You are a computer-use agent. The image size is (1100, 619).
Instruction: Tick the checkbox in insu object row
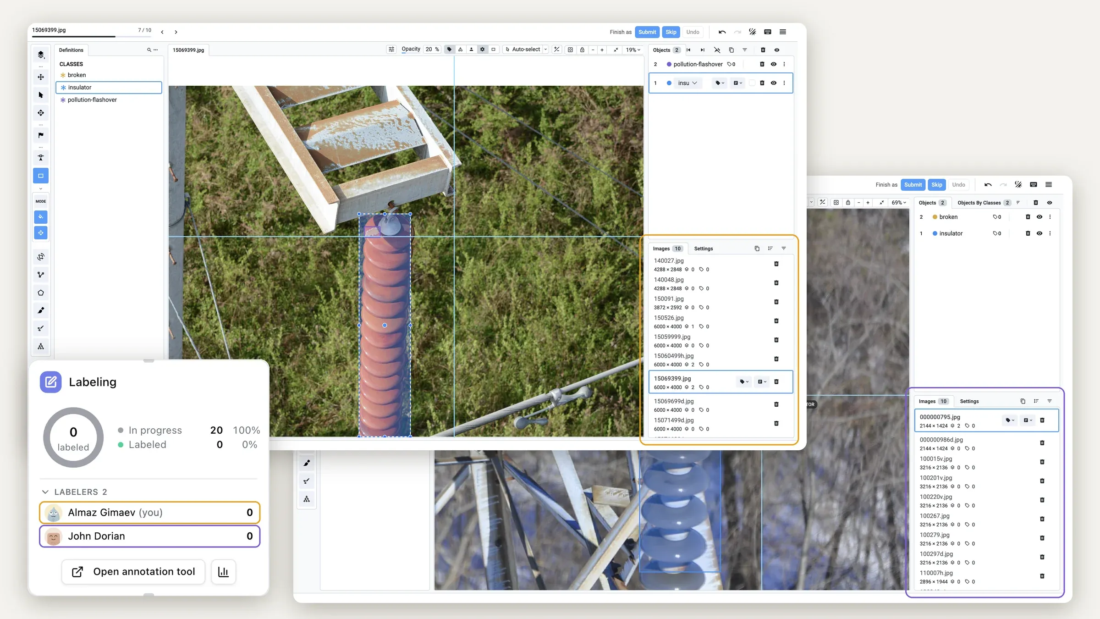[x=752, y=83]
